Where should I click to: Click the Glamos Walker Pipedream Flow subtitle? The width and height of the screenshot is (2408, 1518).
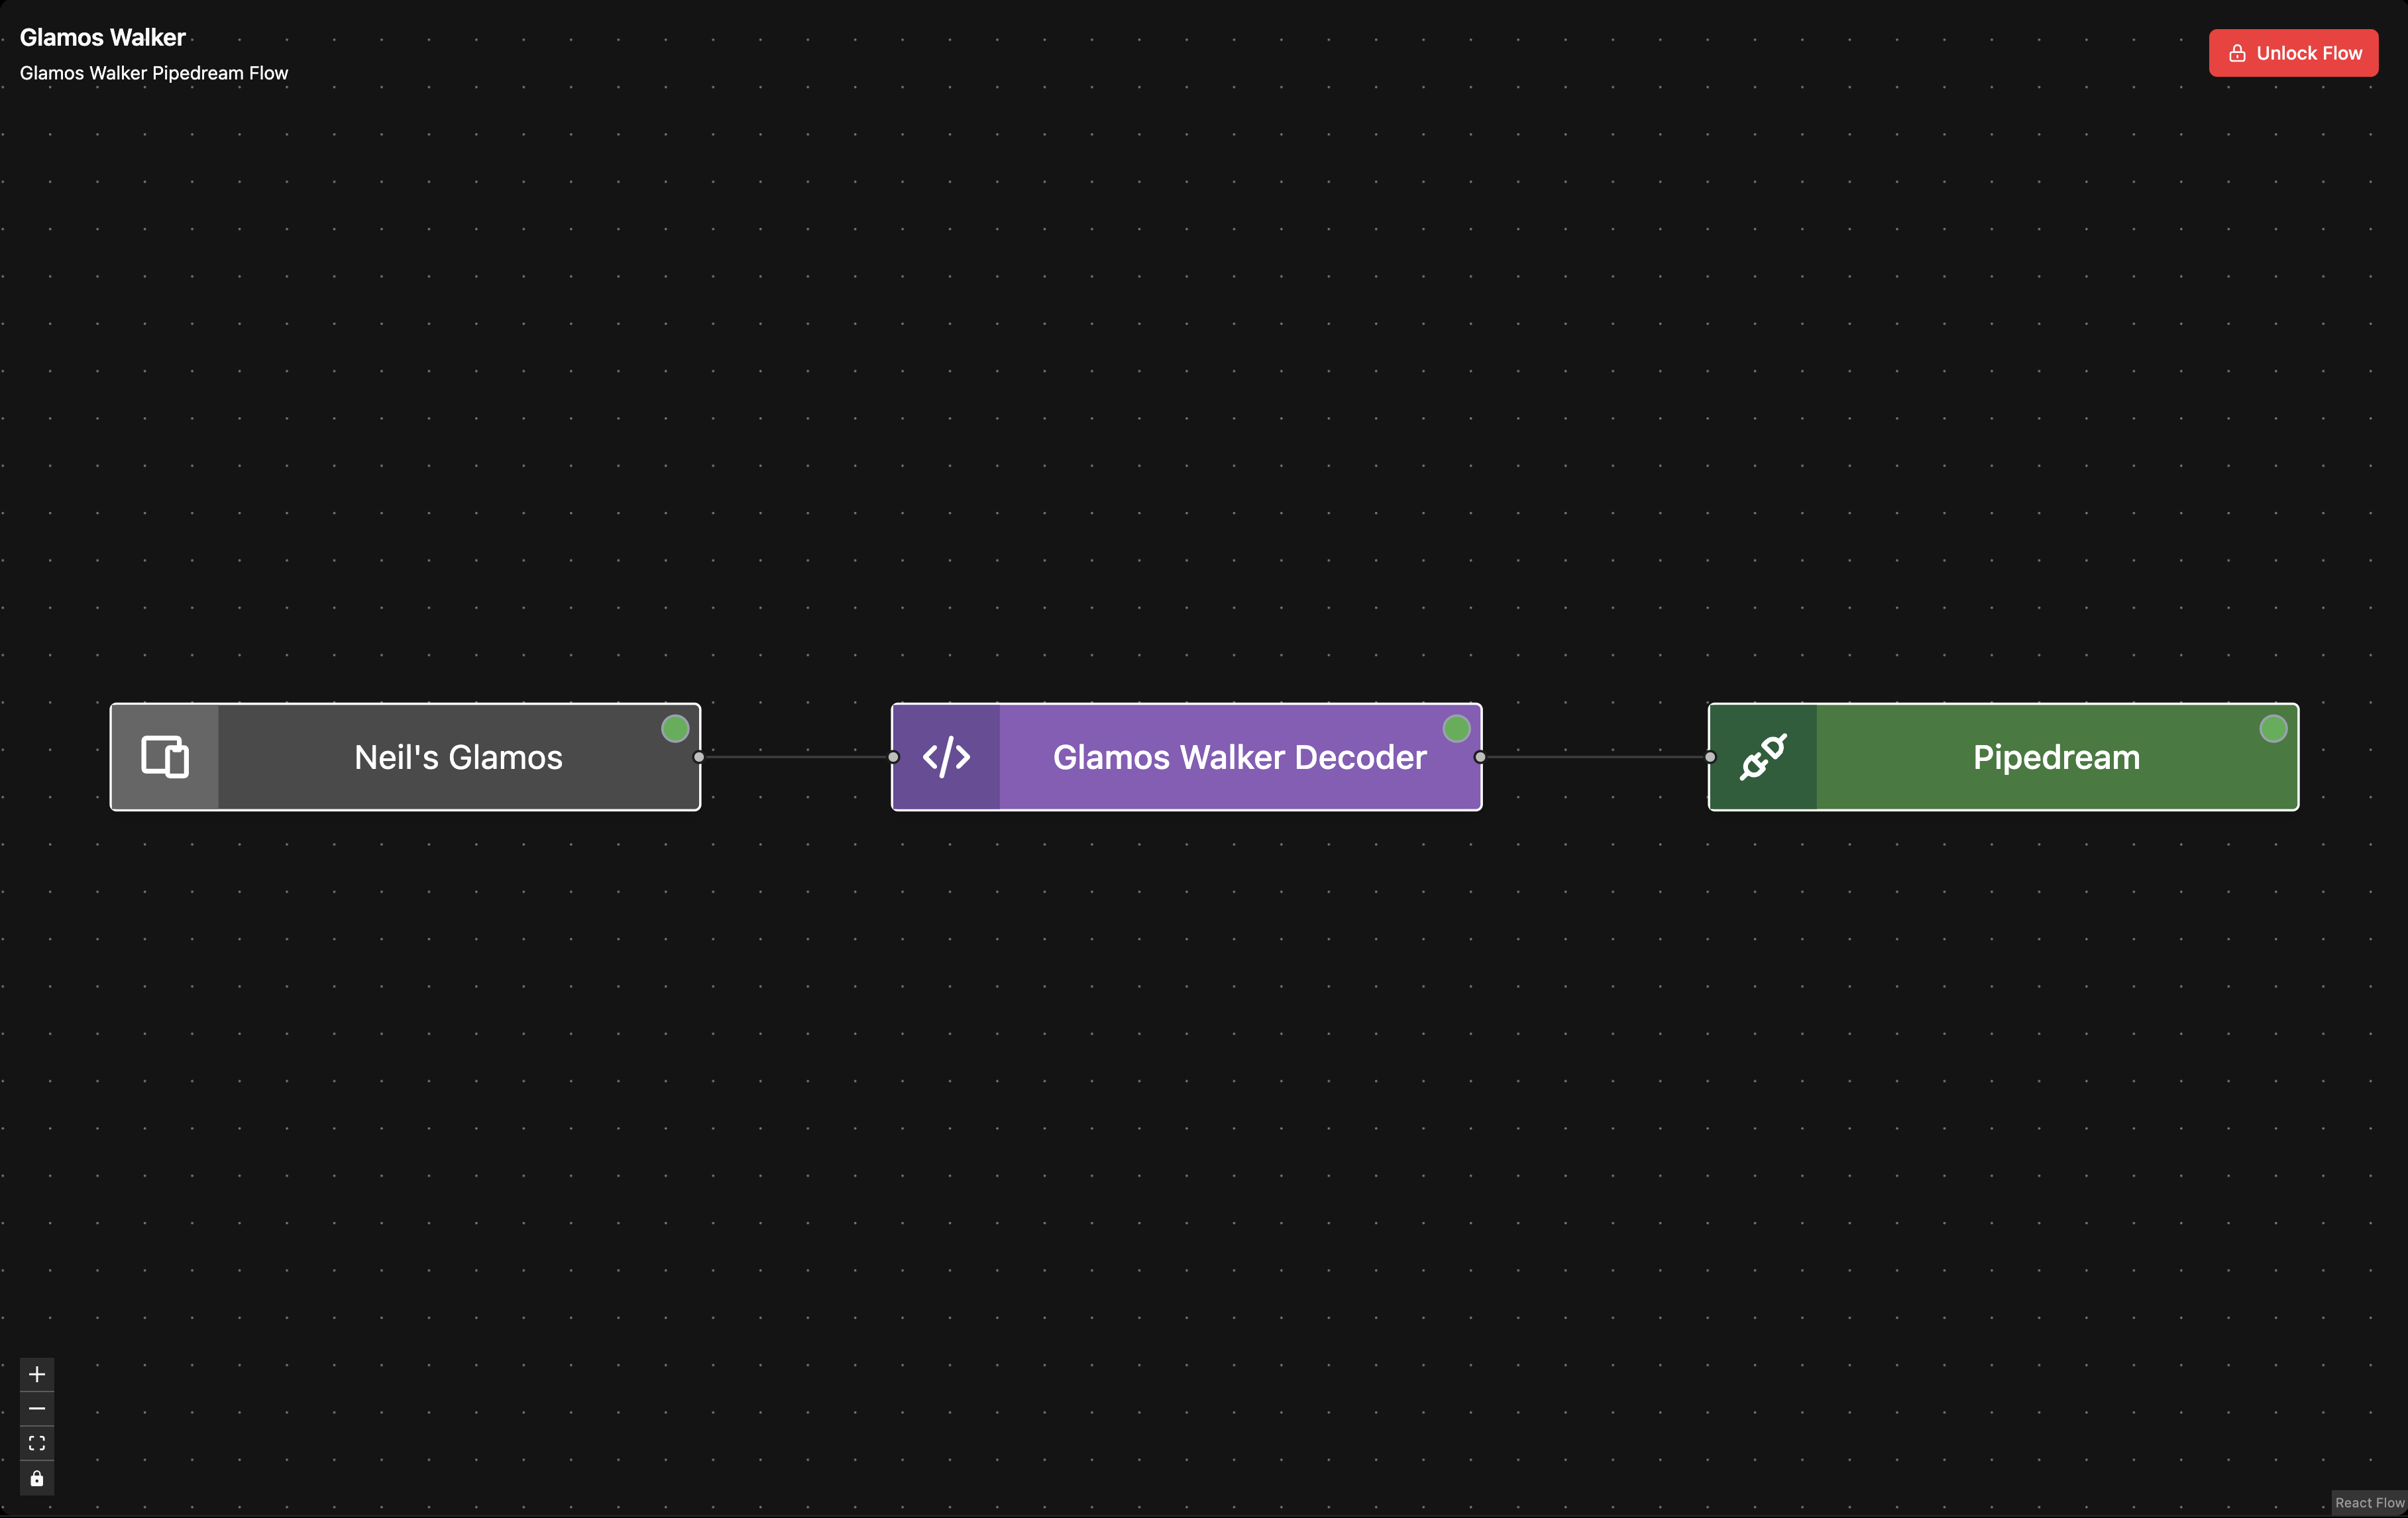point(154,73)
